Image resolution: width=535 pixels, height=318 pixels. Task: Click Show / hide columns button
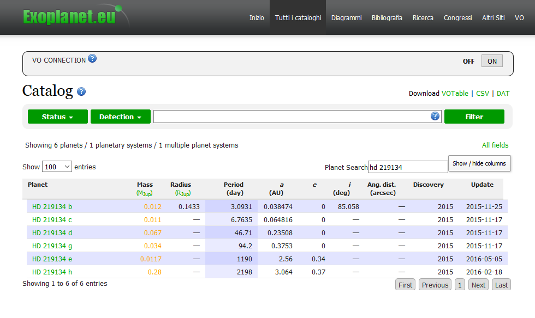point(479,163)
